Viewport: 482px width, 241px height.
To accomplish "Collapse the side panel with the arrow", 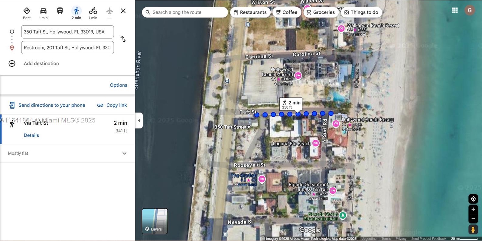I will [x=139, y=121].
